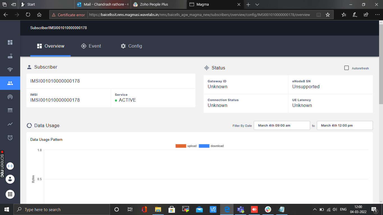Viewport: 383px width, 215px height.
Task: Click the Data Usage refresh icon
Action: [x=29, y=125]
